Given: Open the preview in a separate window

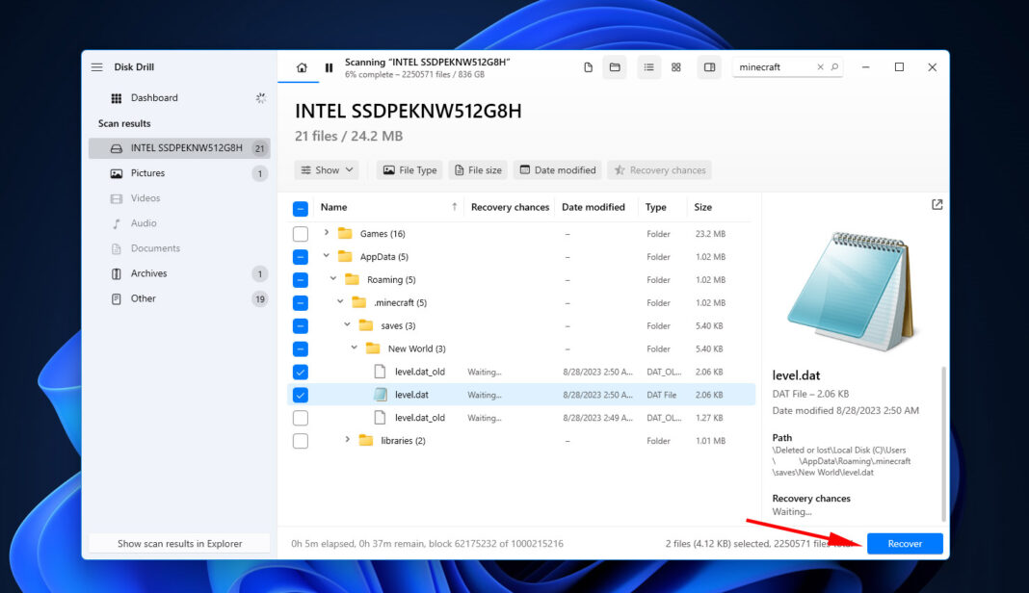Looking at the screenshot, I should [x=936, y=204].
